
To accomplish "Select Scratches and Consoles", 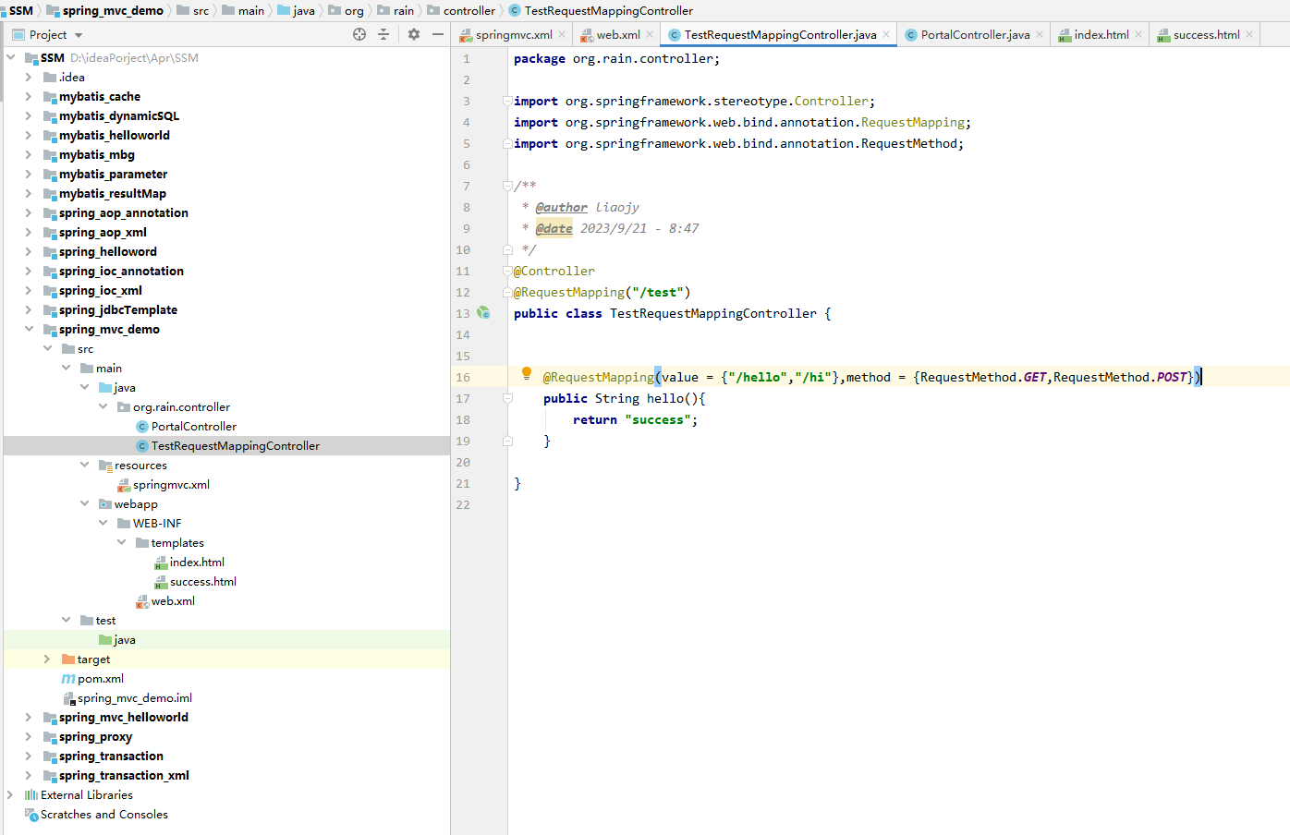I will tap(103, 815).
